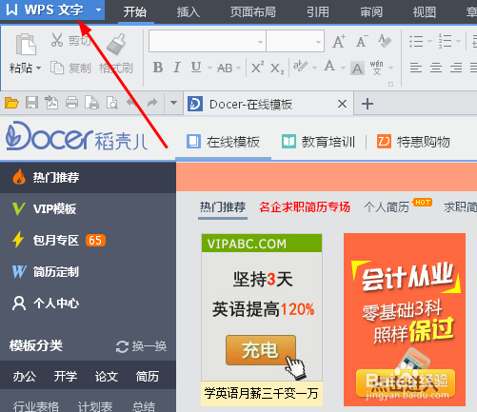Screen dimensions: 477x412
Task: Open the 引用 ribbon tab
Action: click(318, 12)
